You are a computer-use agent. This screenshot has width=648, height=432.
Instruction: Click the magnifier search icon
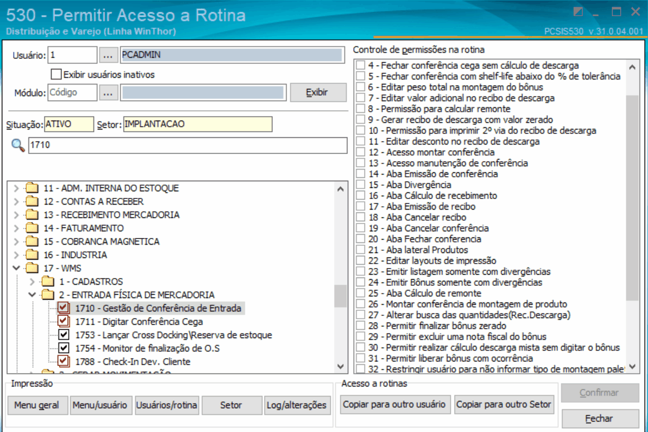tap(18, 145)
